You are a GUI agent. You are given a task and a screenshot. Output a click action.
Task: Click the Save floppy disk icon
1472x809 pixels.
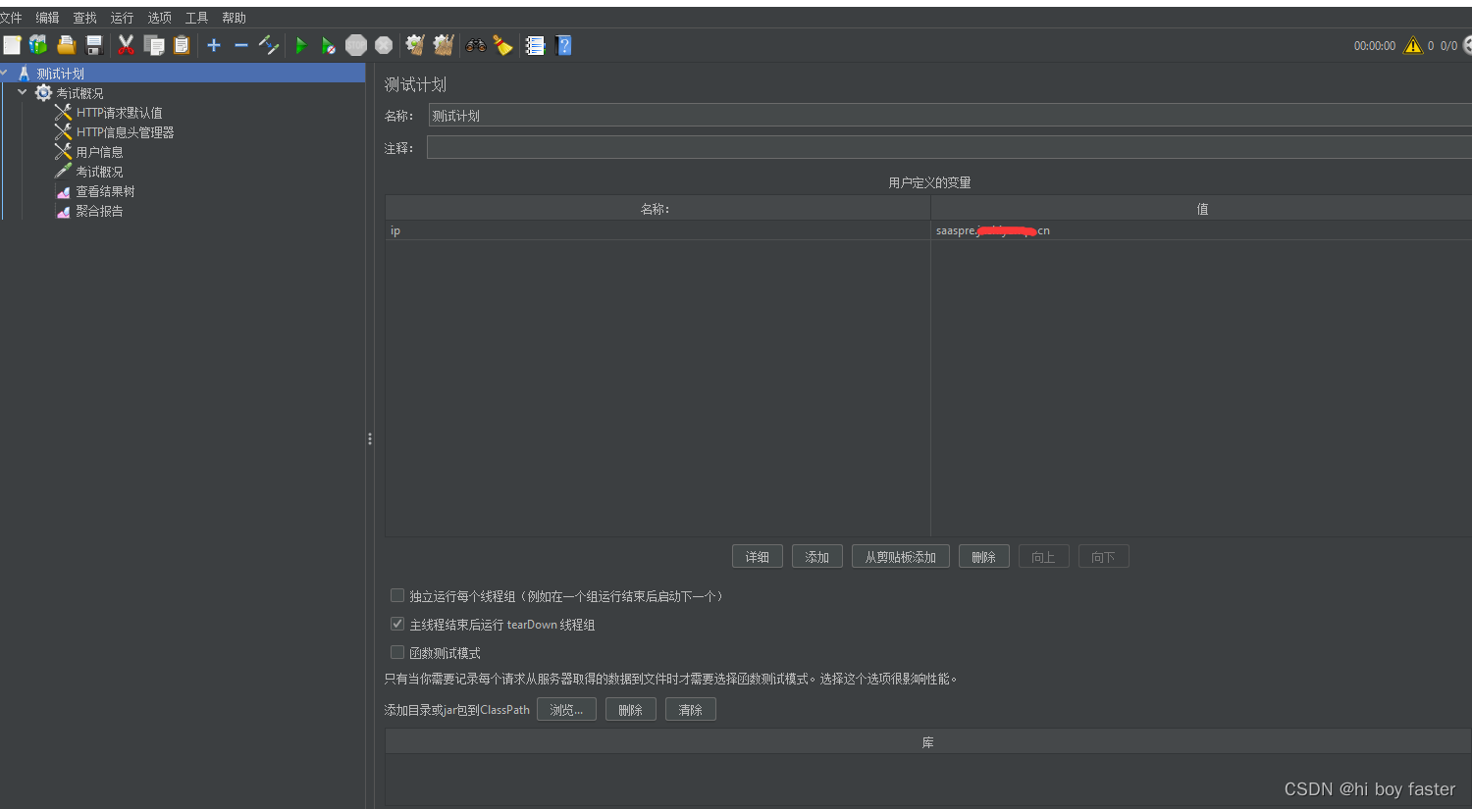94,45
